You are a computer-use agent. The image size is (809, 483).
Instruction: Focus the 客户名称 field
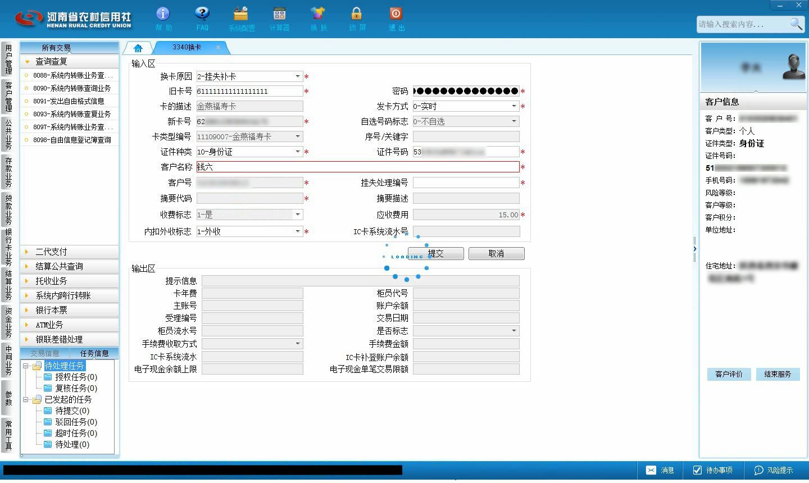tap(357, 167)
